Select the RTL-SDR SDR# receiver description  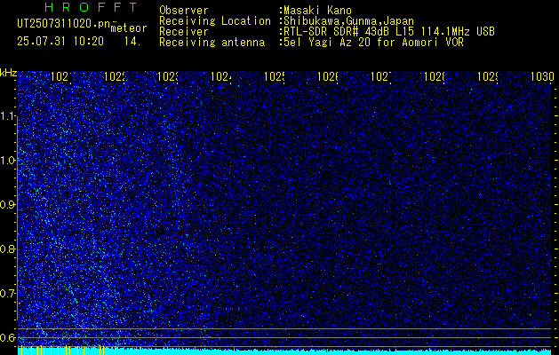389,32
